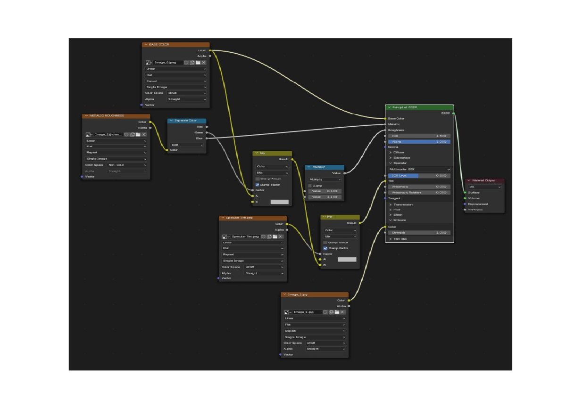The image size is (566, 400).
Task: Click the new image copy icon in BASE COLOR node
Action: click(192, 62)
